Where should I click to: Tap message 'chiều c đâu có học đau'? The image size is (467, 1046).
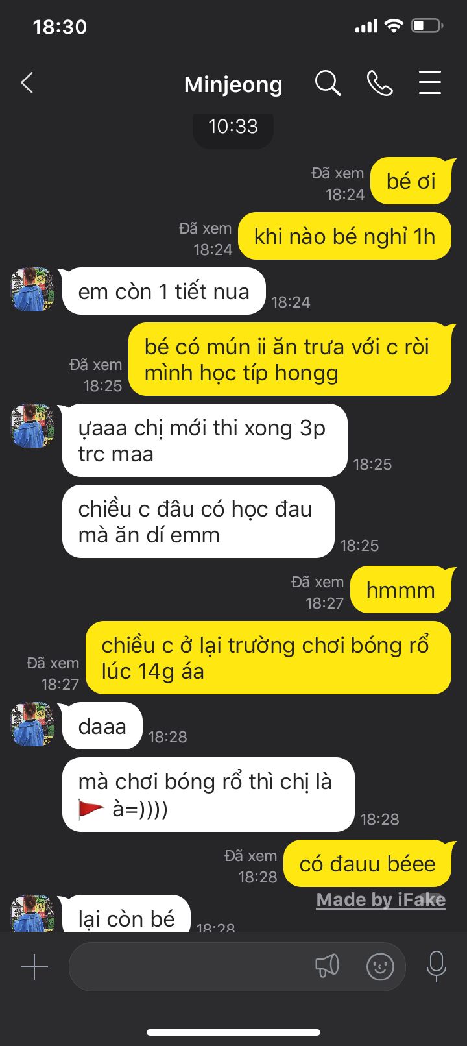[198, 522]
